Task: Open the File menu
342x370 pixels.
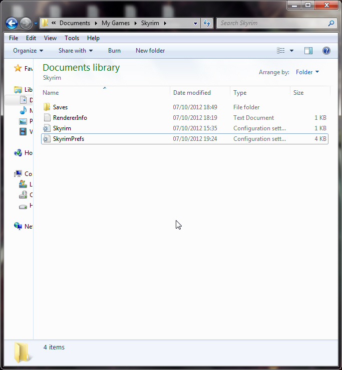Action: tap(14, 38)
